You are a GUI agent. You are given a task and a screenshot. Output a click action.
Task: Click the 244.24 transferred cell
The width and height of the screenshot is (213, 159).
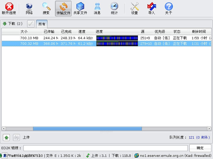point(51,38)
